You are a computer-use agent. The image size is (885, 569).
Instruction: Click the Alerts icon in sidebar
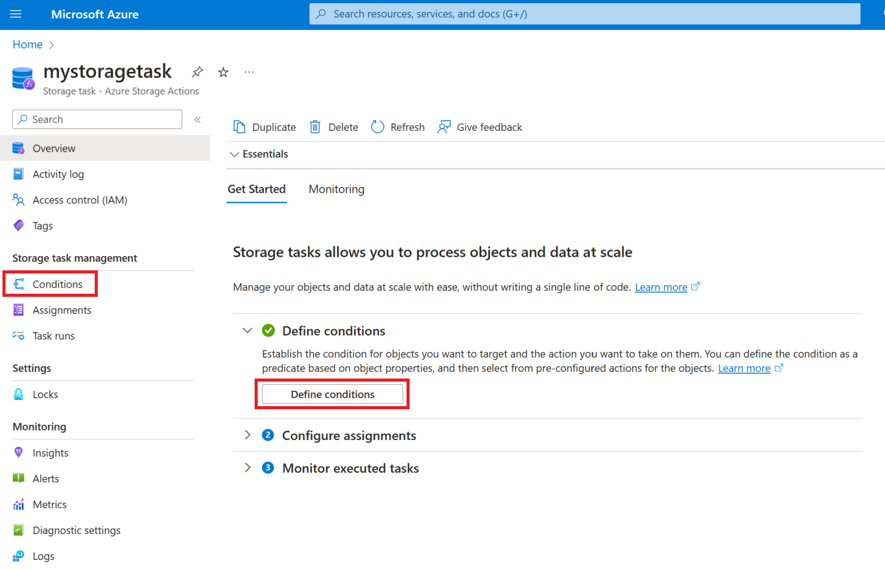[18, 478]
